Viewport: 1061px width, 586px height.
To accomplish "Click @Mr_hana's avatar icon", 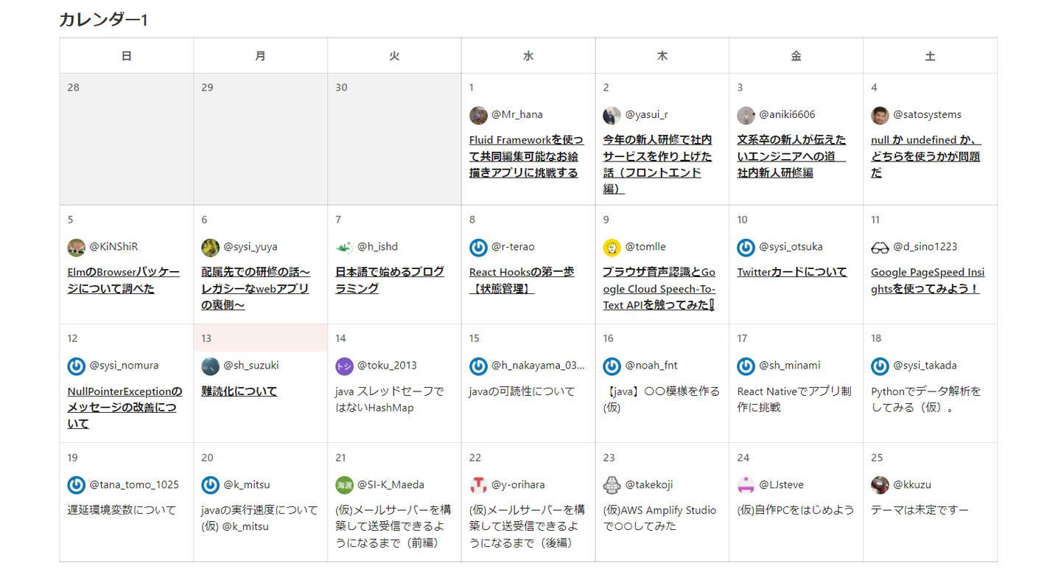I will (478, 115).
